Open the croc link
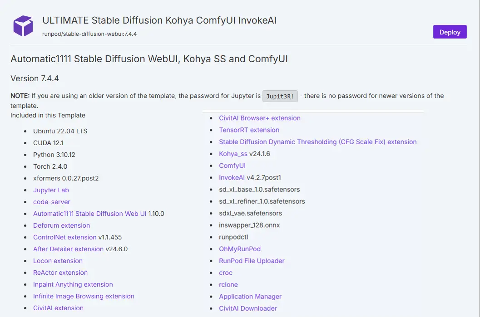The height and width of the screenshot is (317, 480). click(x=226, y=273)
